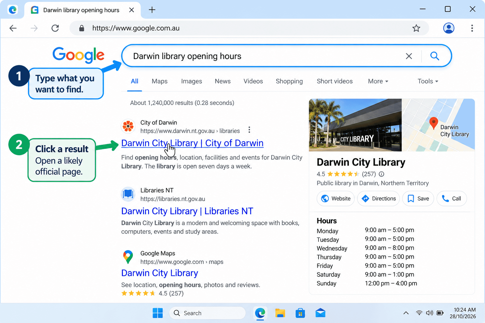This screenshot has height=323, width=485.
Task: Click the blue magnifier search icon
Action: [435, 56]
